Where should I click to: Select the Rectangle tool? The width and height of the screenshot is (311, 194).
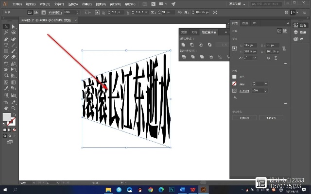[6, 51]
